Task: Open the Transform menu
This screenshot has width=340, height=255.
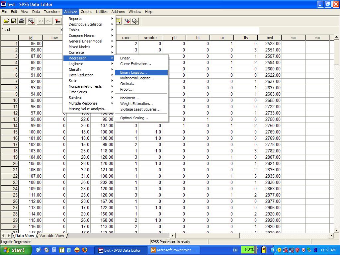Action: point(52,12)
